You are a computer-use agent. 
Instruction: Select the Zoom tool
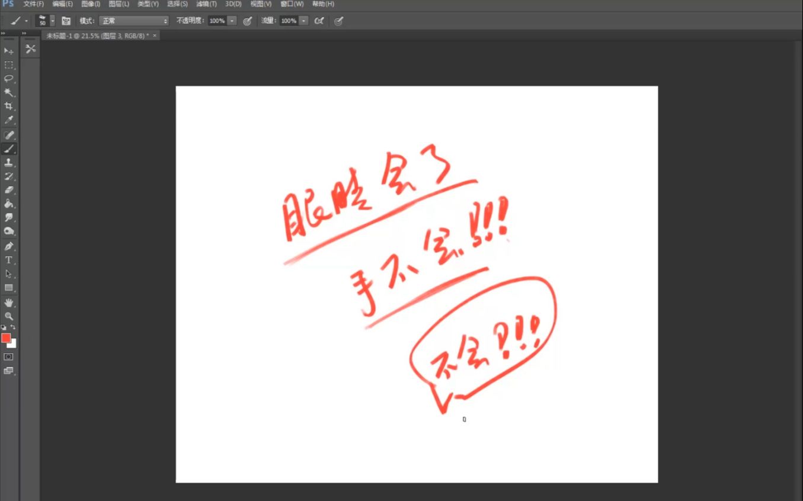coord(9,316)
